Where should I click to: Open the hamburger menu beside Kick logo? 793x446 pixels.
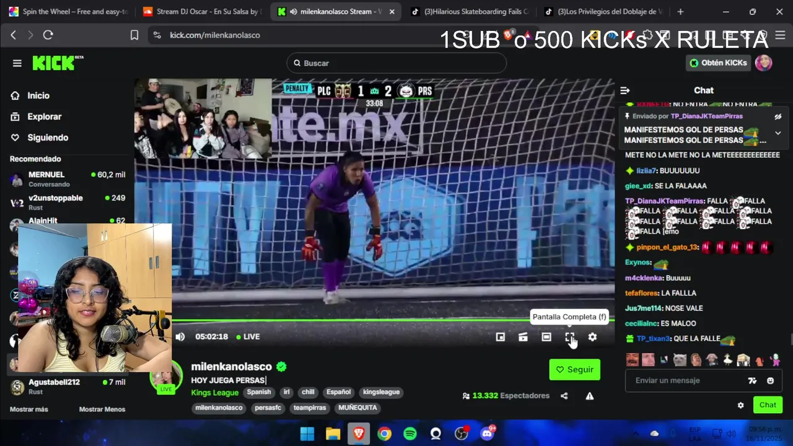(17, 63)
